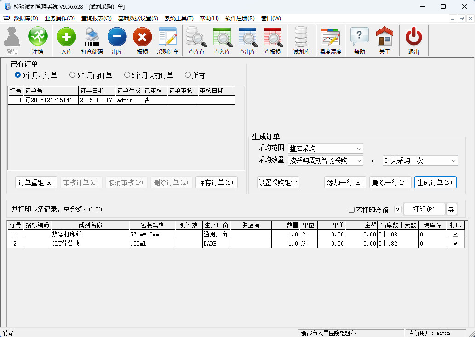Click the 入库 green plus icon
This screenshot has height=337, width=475.
67,37
